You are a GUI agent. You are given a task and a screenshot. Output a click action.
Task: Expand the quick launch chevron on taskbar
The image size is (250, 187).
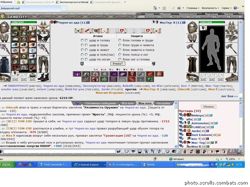(x=35, y=163)
